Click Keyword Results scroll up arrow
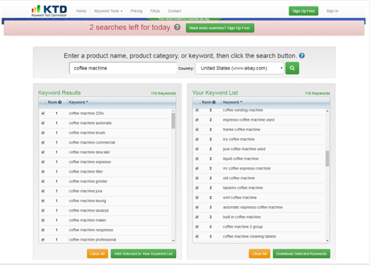Screen dimensions: 371x265 click(173, 111)
